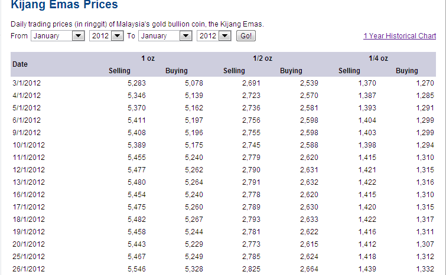Click the Selling header under 1/4 oz
The height and width of the screenshot is (275, 446).
coord(349,71)
